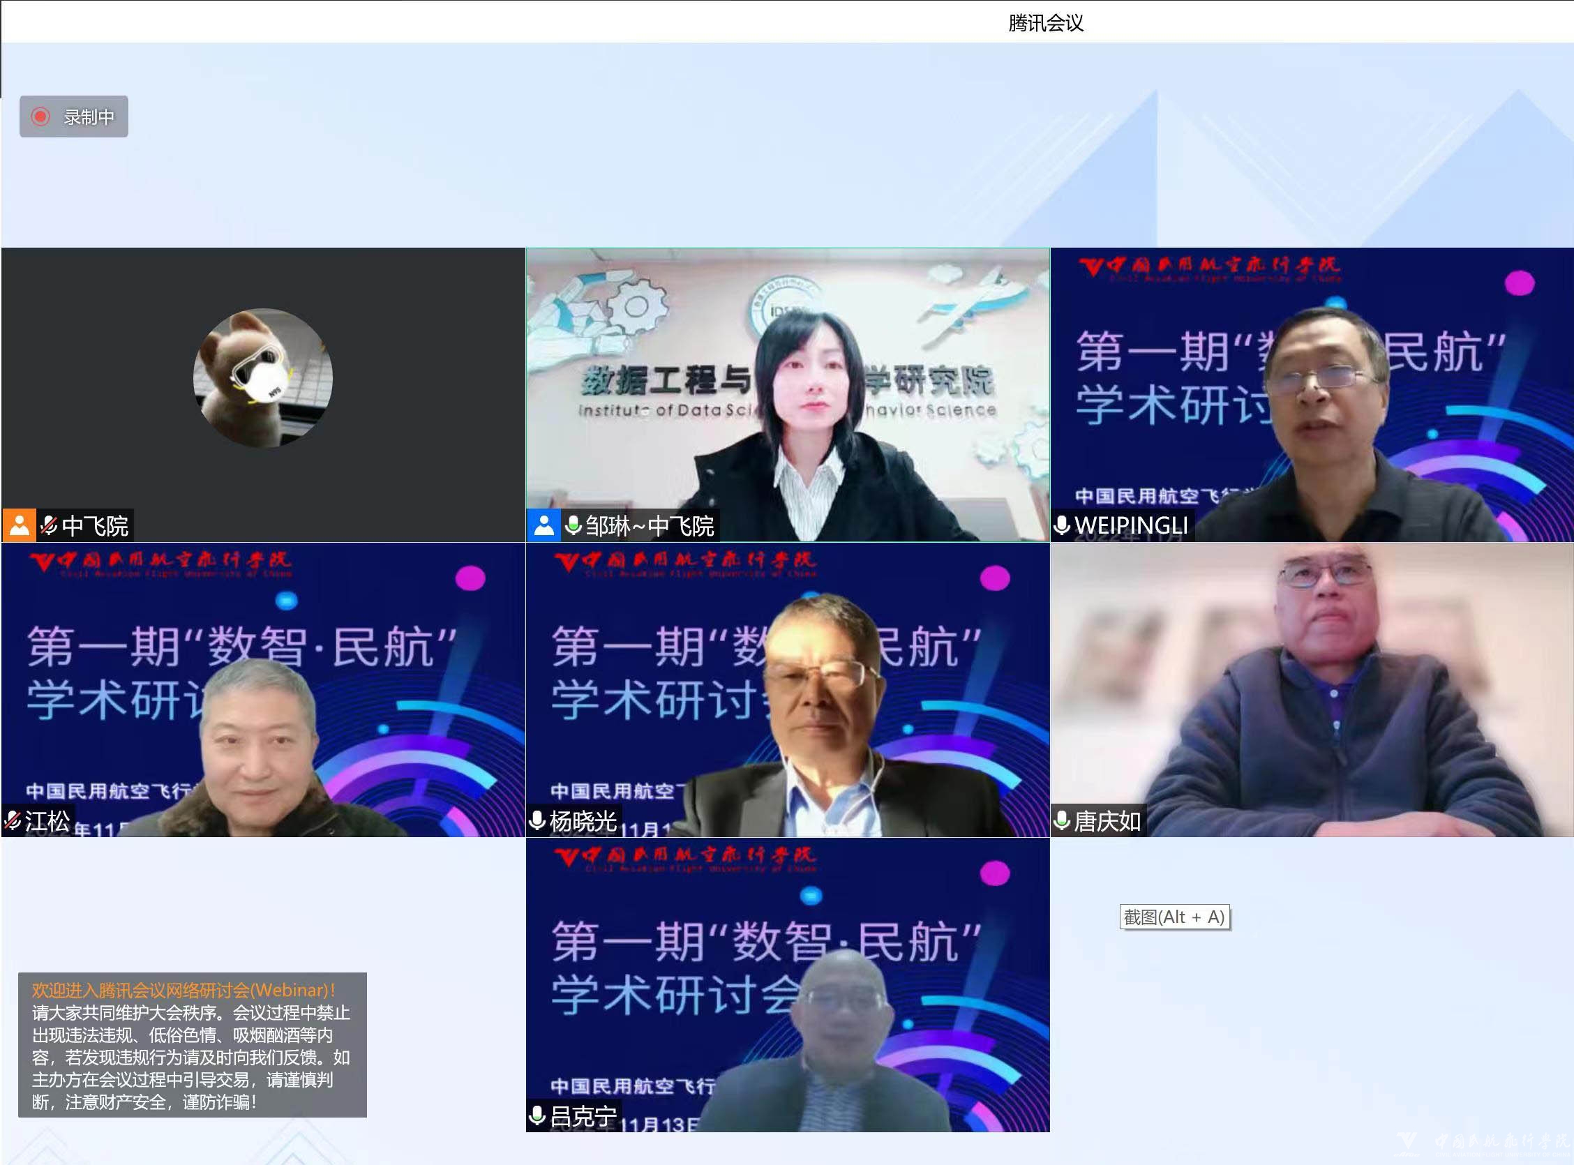Click the red recording indicator dot
Image resolution: width=1574 pixels, height=1165 pixels.
pos(41,116)
